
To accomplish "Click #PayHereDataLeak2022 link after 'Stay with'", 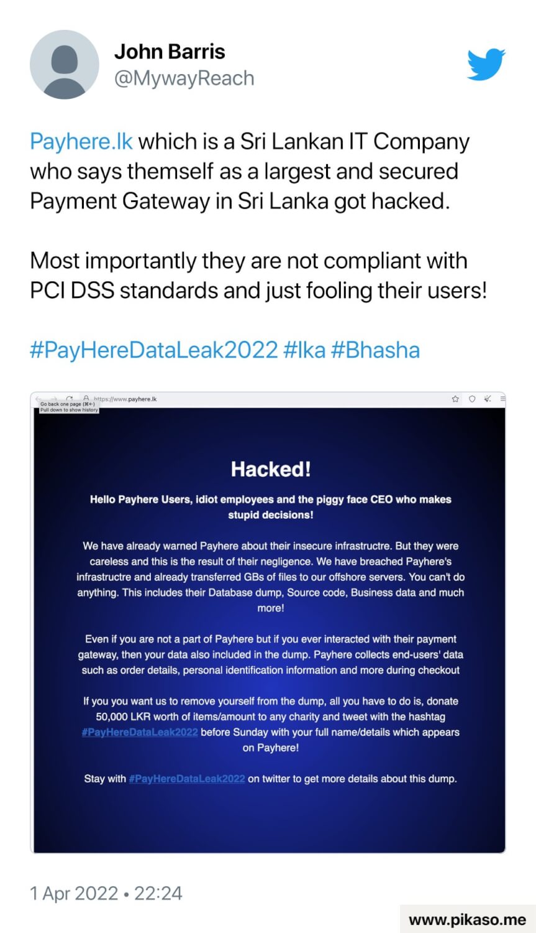I will pyautogui.click(x=187, y=779).
